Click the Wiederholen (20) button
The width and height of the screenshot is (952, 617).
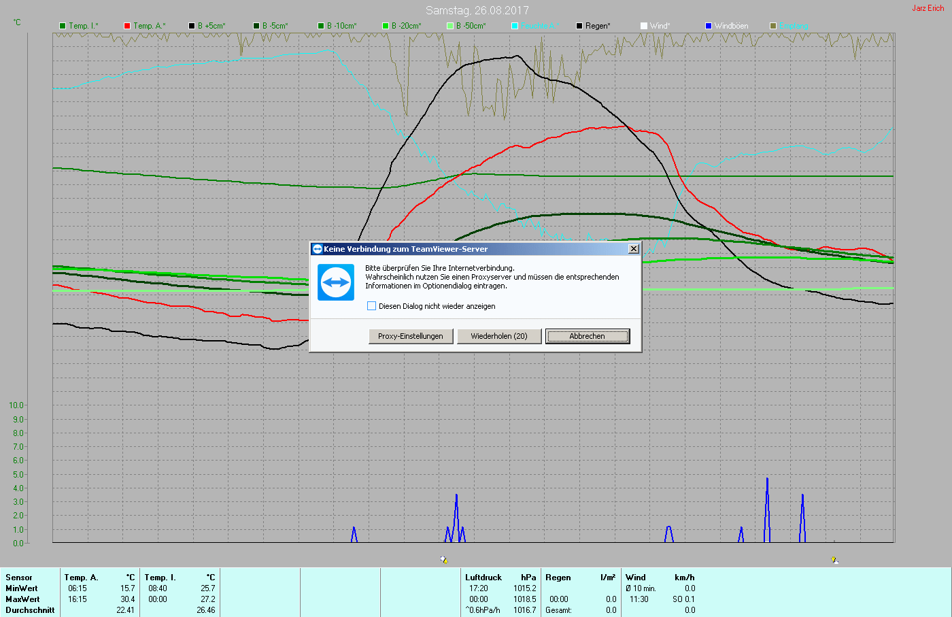click(x=499, y=336)
